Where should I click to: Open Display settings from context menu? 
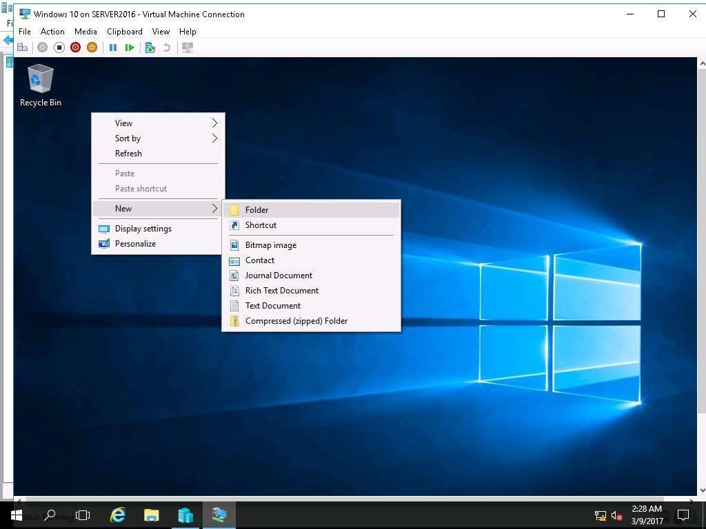pos(158,229)
